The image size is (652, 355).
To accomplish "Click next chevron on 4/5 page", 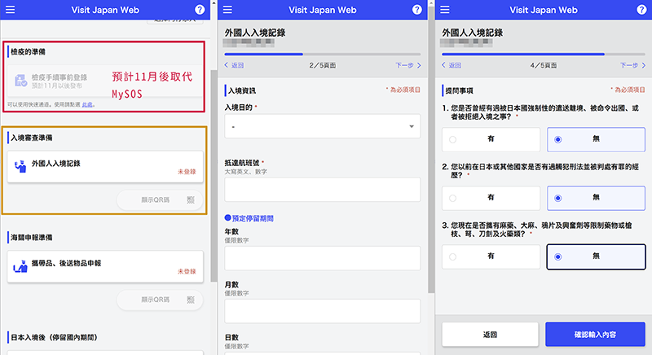I will pyautogui.click(x=643, y=65).
